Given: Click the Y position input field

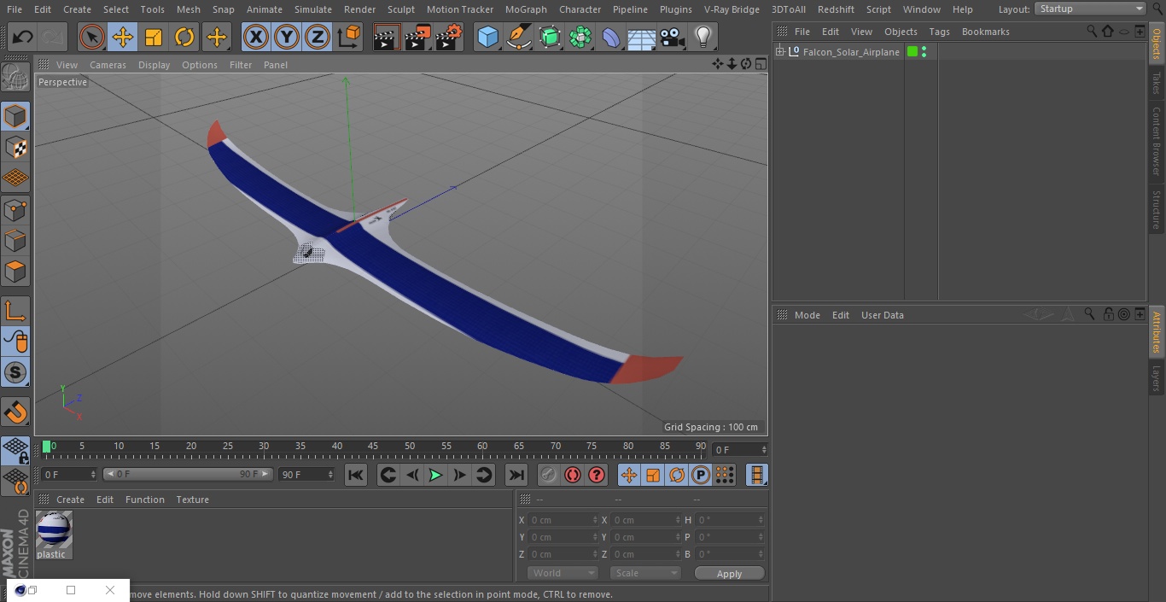Looking at the screenshot, I should [563, 537].
